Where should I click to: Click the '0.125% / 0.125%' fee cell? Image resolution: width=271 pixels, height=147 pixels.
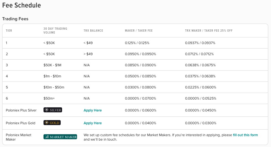[137, 43]
